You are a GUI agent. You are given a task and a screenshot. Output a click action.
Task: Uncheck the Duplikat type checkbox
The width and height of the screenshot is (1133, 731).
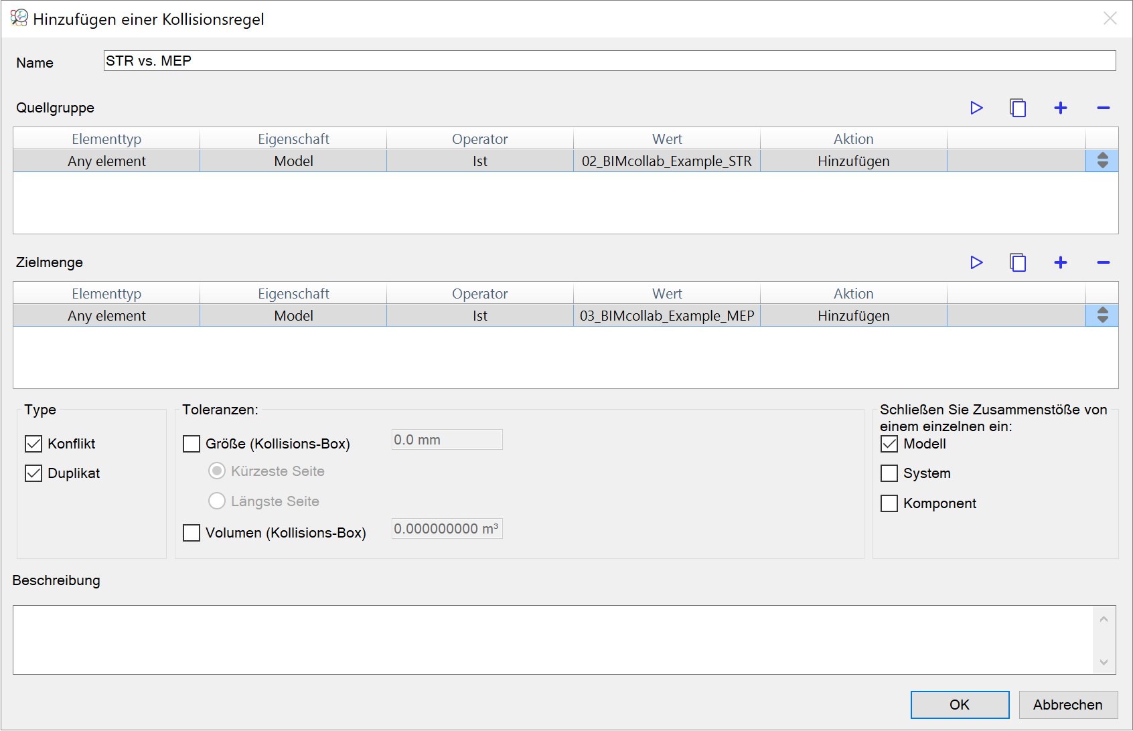tap(33, 473)
